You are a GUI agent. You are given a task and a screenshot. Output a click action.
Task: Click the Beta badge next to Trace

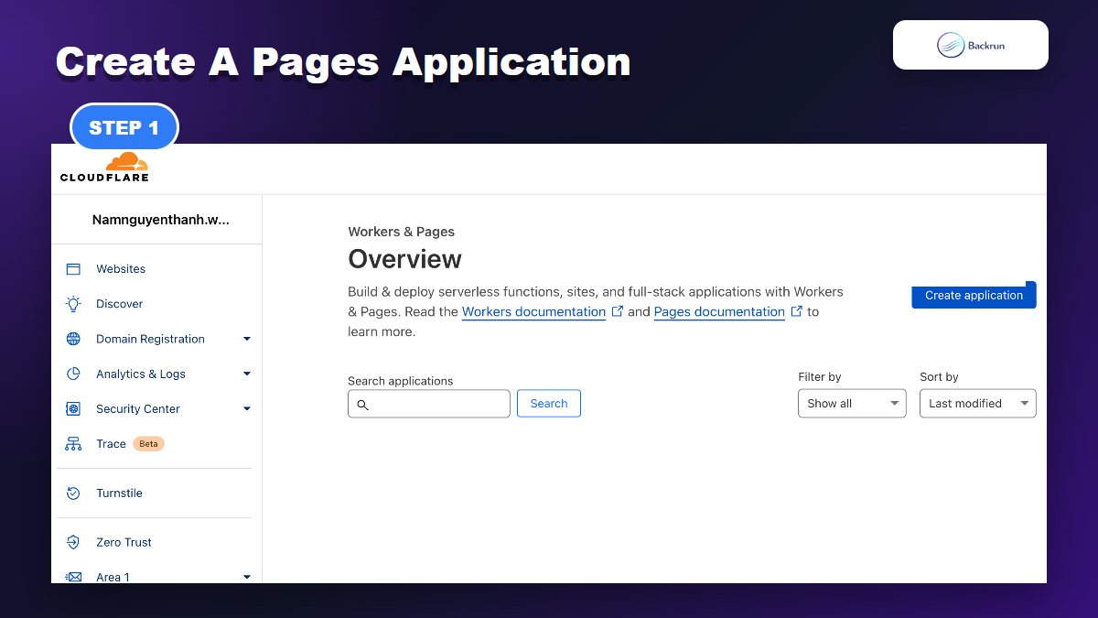(148, 444)
